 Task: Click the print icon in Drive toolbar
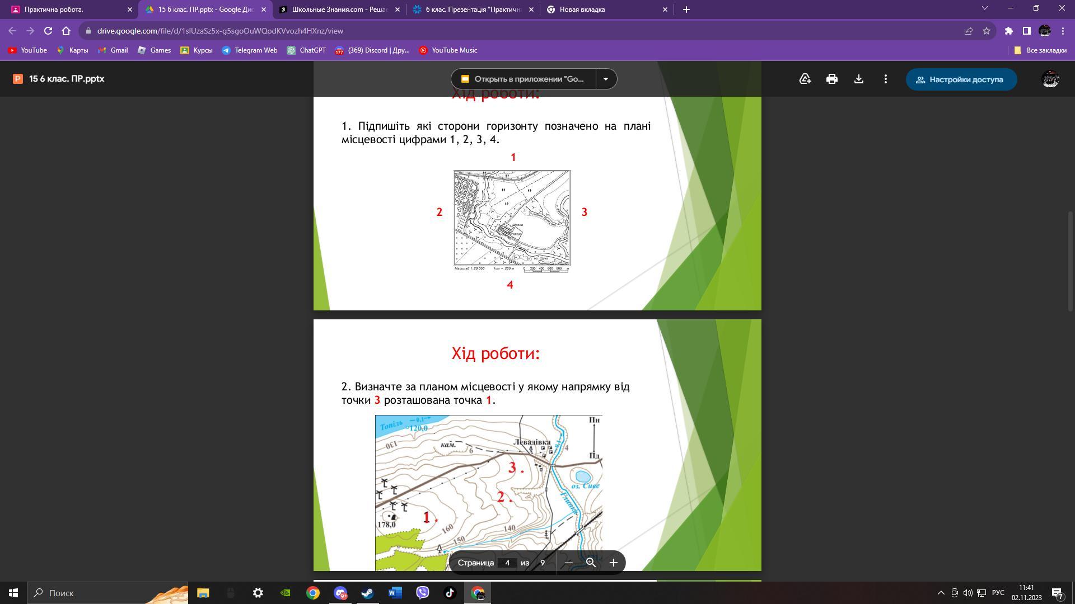pos(831,79)
